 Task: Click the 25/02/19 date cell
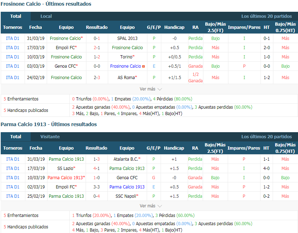coord(36,196)
